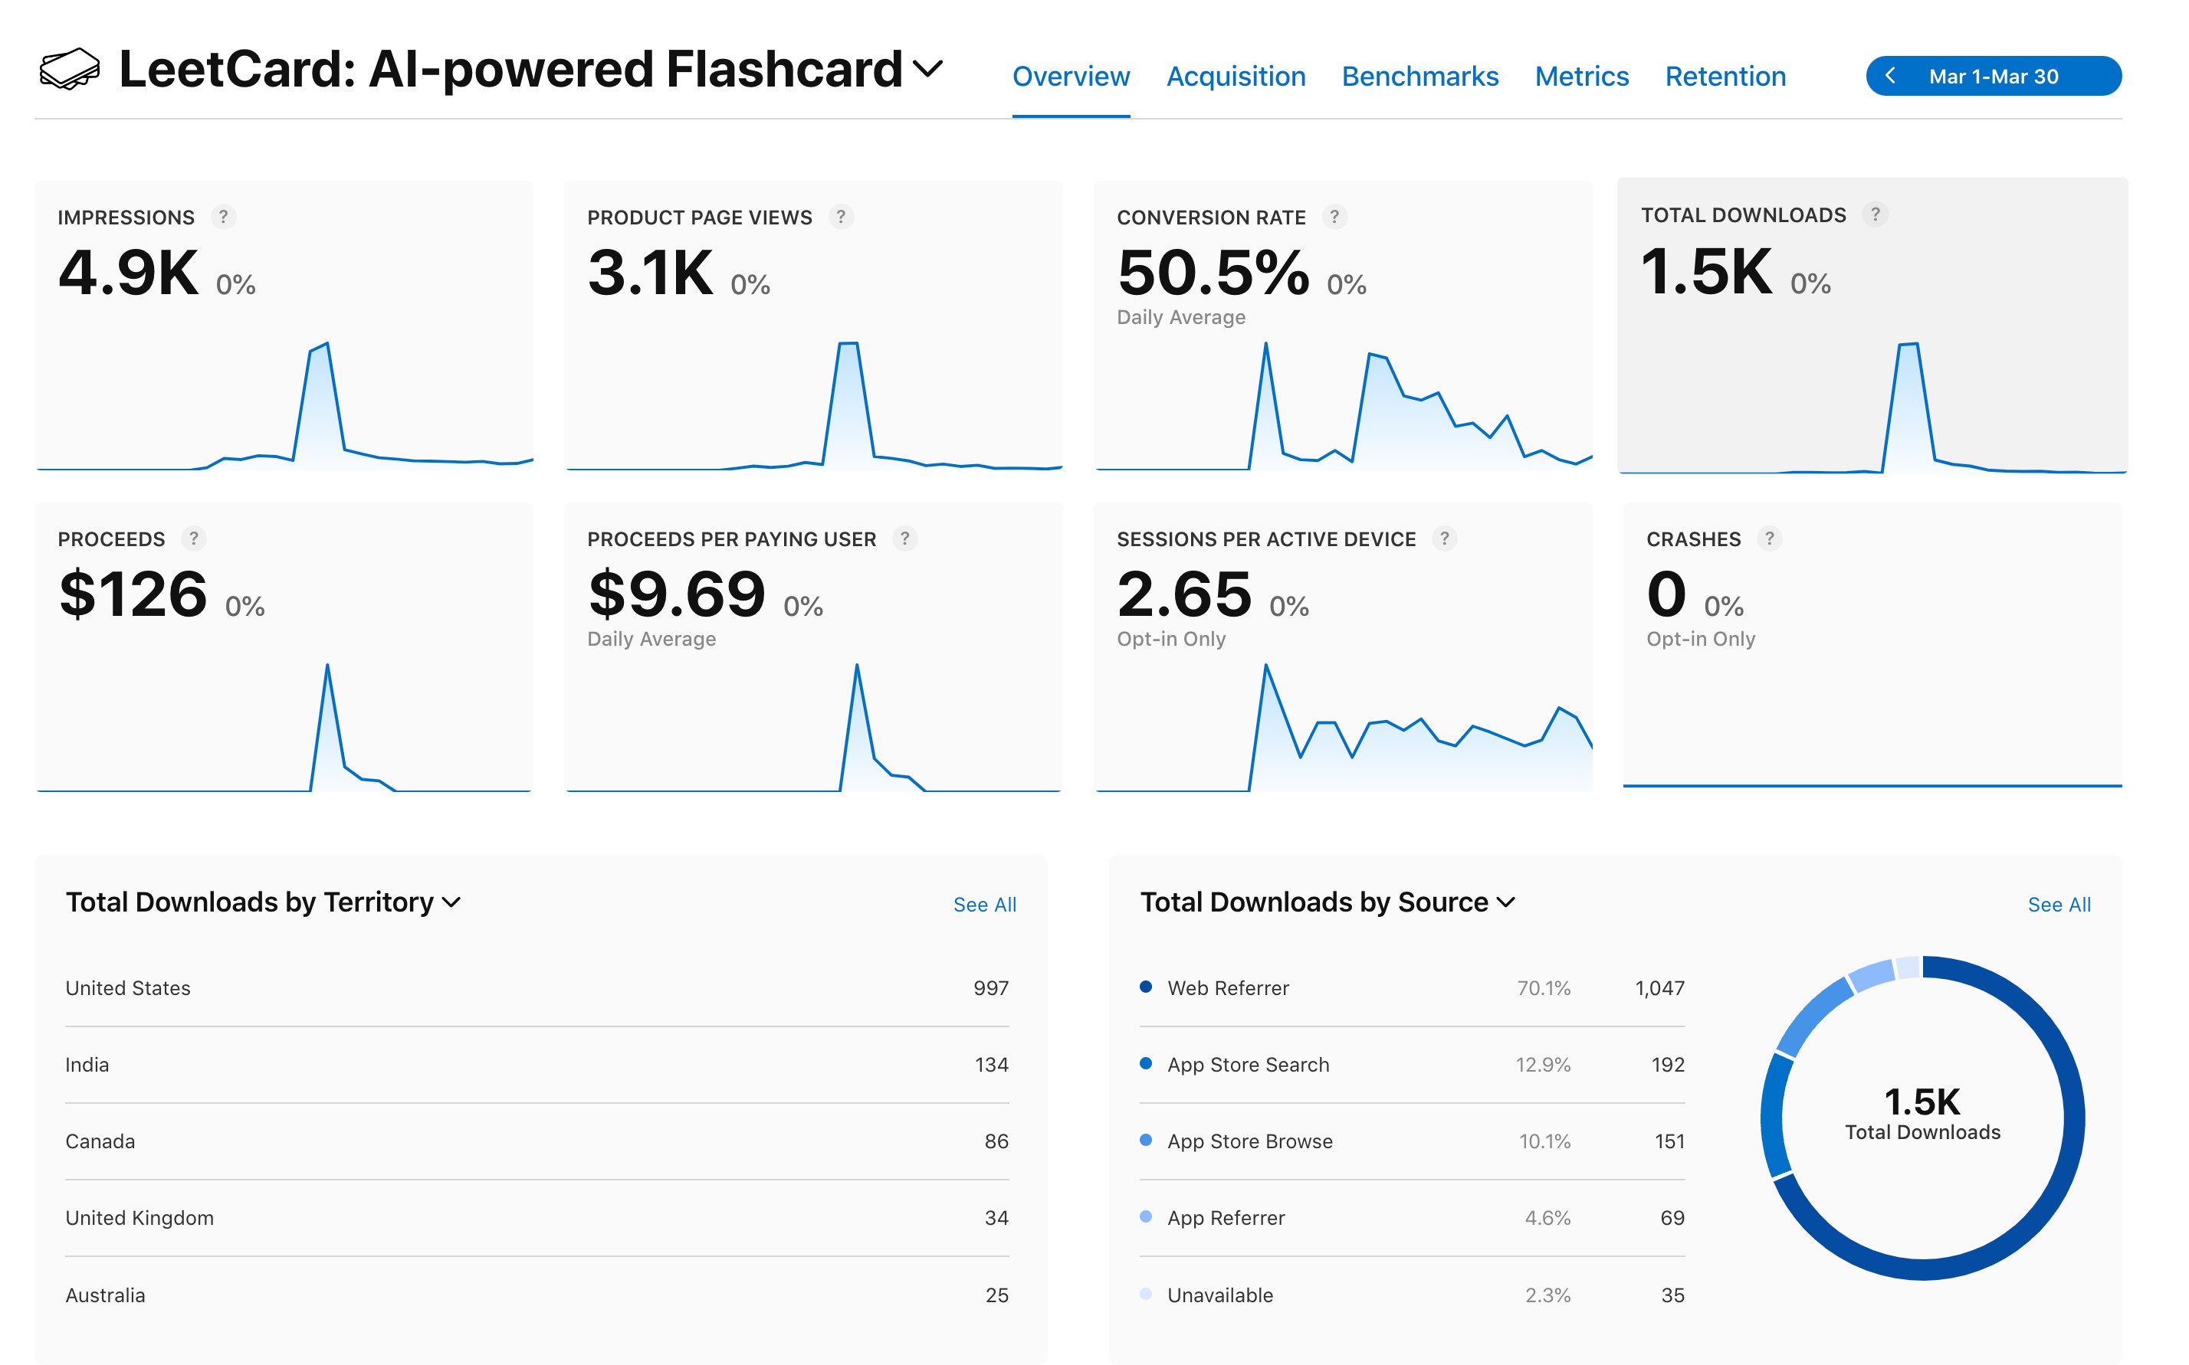Open the Proceeds chart card
This screenshot has height=1365, width=2189.
[284, 647]
